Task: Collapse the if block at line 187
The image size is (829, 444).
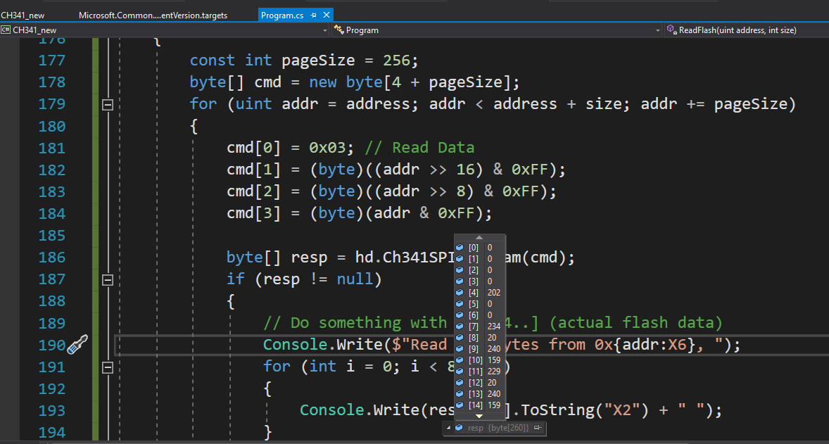Action: coord(108,279)
